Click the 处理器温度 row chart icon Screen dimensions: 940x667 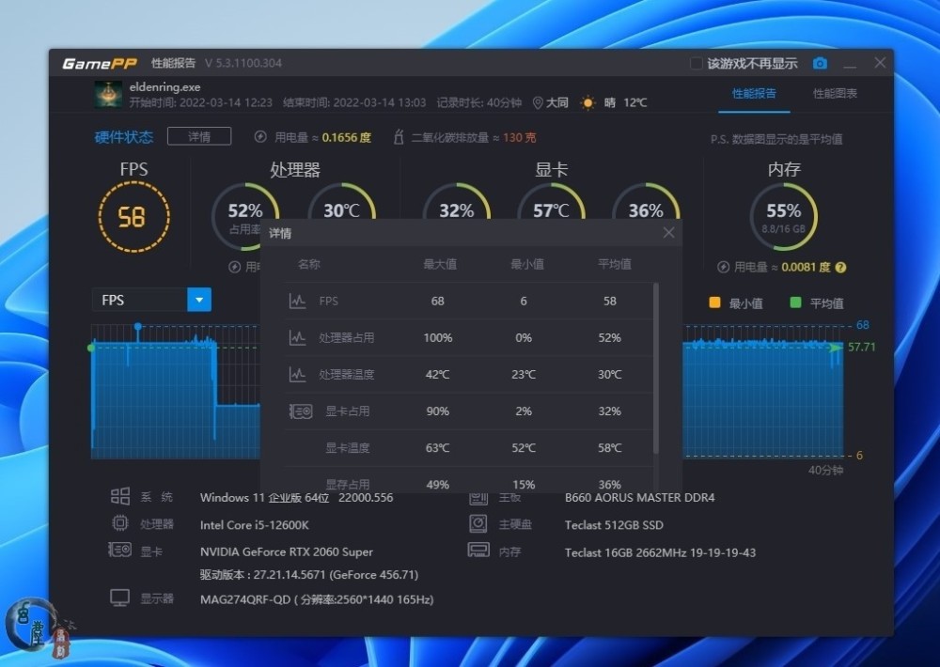point(297,375)
